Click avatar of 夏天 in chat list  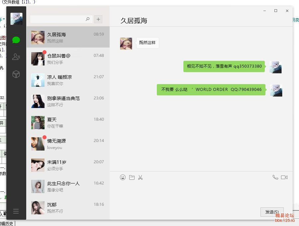[x=38, y=122]
